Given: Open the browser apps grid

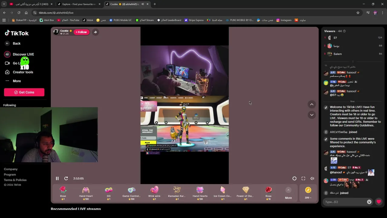Looking at the screenshot, I should tap(4, 20).
